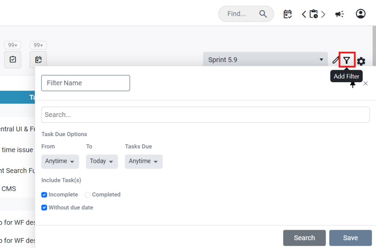
Task: Click the clipboard-with-clock planner icon
Action: 314,14
